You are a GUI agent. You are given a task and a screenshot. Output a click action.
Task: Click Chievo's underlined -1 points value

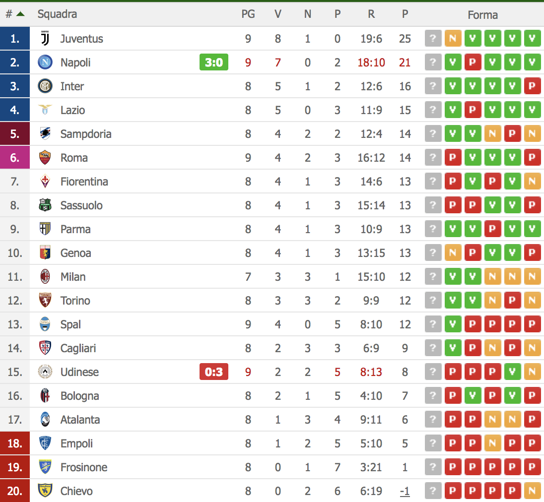[x=405, y=491]
